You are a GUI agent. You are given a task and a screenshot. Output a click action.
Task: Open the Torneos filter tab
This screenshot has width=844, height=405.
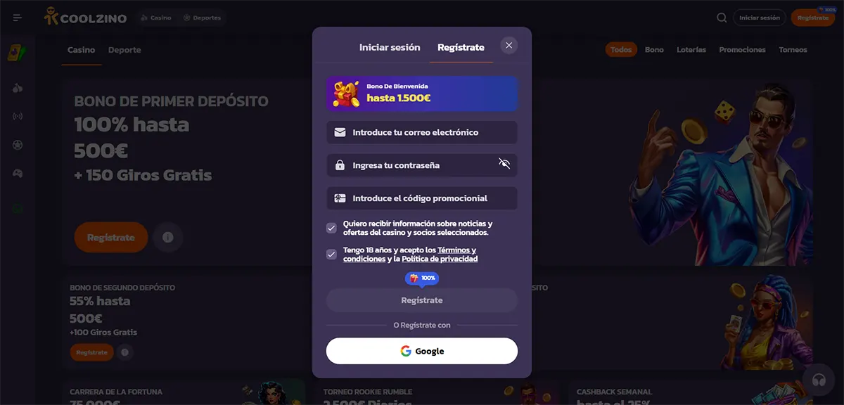coord(793,50)
